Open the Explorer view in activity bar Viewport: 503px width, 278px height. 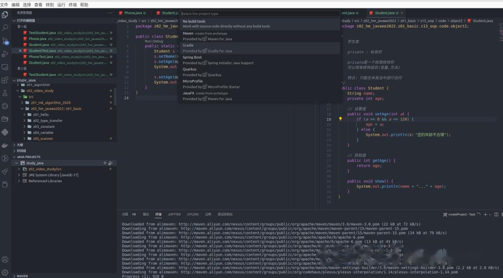click(x=5, y=14)
